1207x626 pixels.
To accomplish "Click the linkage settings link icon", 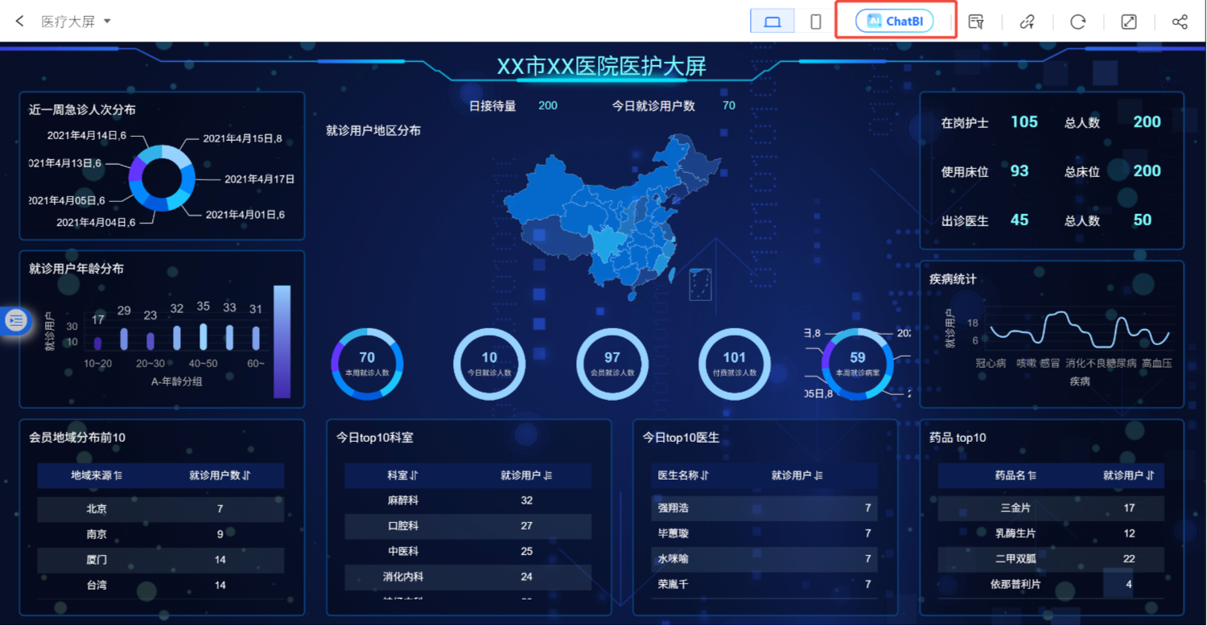I will click(1027, 22).
